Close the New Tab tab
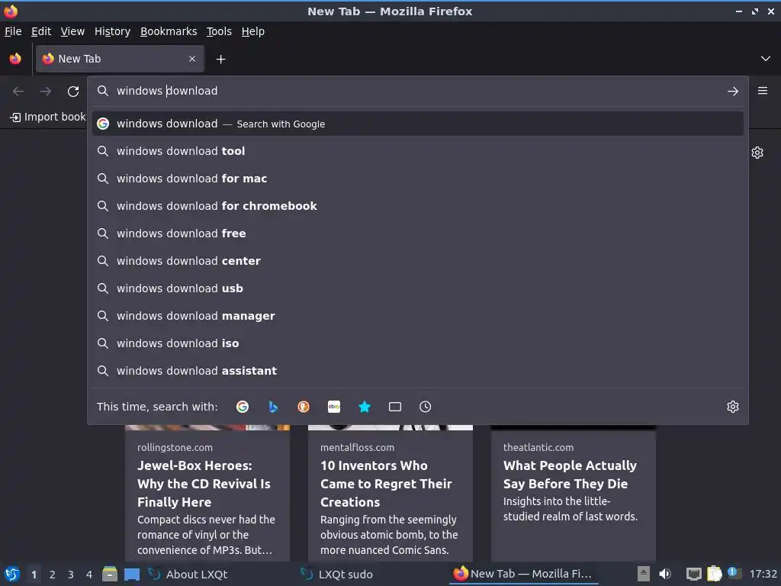Image resolution: width=781 pixels, height=586 pixels. point(192,59)
